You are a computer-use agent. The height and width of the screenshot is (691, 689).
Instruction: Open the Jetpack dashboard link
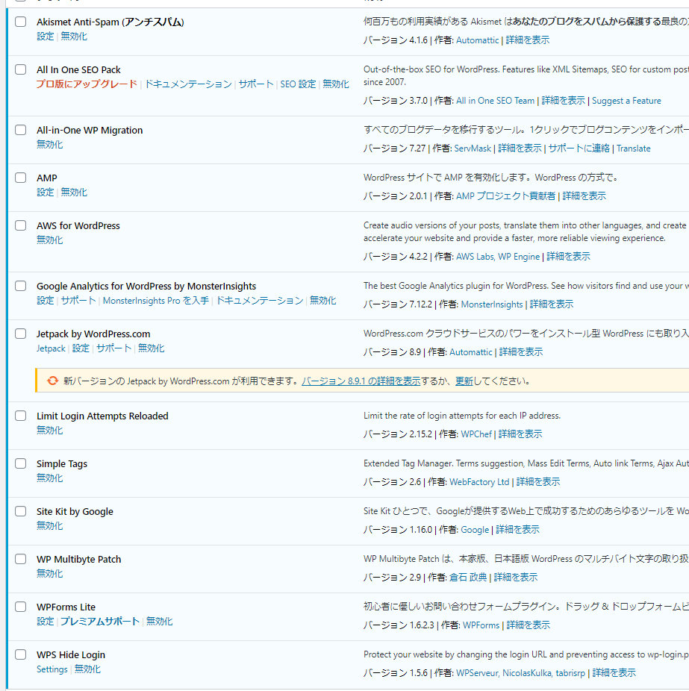pyautogui.click(x=51, y=348)
